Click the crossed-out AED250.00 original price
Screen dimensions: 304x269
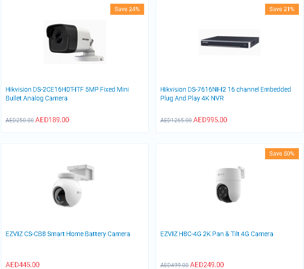click(19, 120)
